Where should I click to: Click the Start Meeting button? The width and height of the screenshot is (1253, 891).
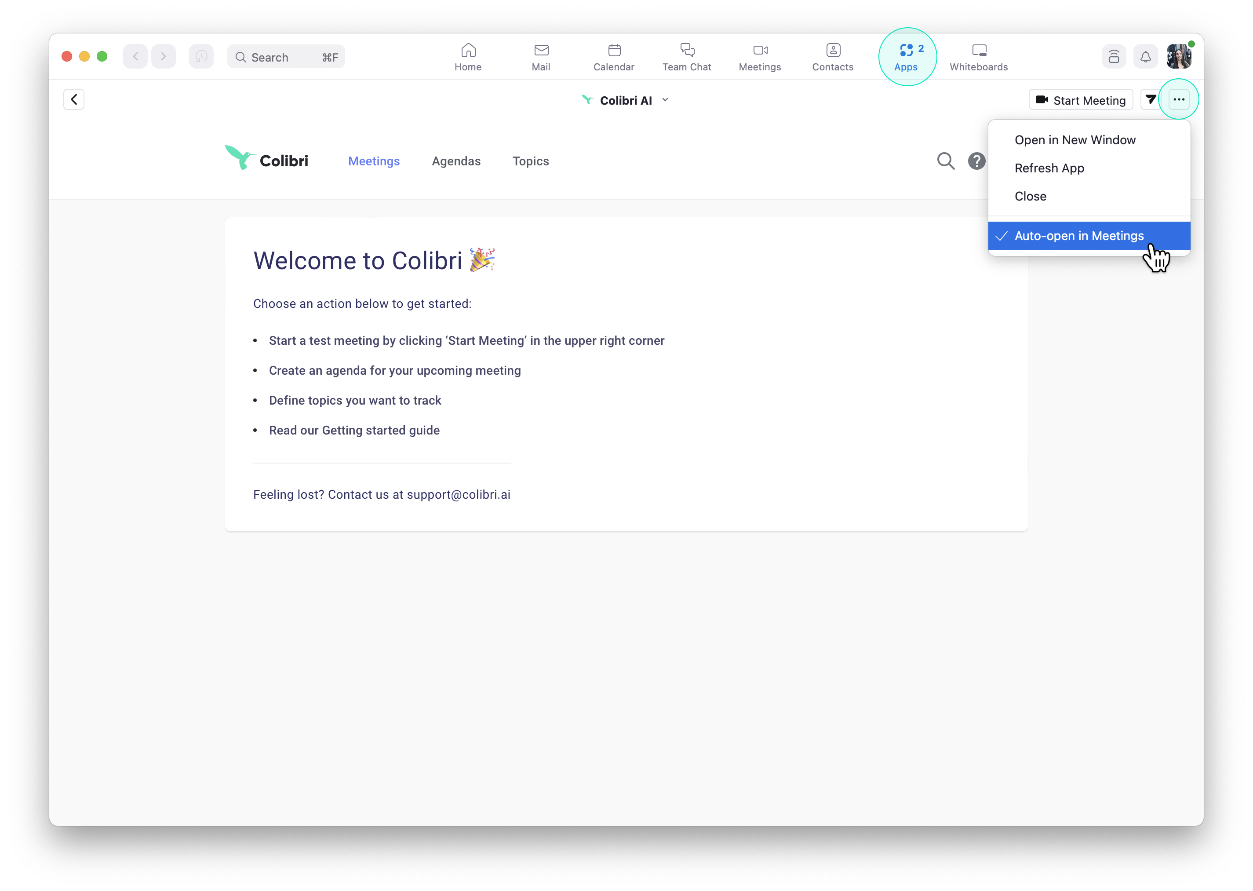[x=1080, y=100]
